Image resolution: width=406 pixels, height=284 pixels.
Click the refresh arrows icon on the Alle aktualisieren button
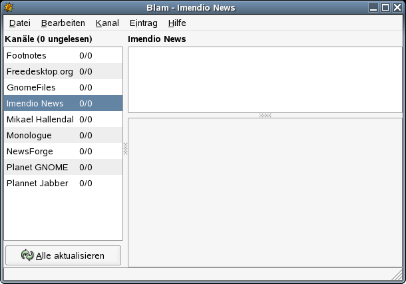27,255
